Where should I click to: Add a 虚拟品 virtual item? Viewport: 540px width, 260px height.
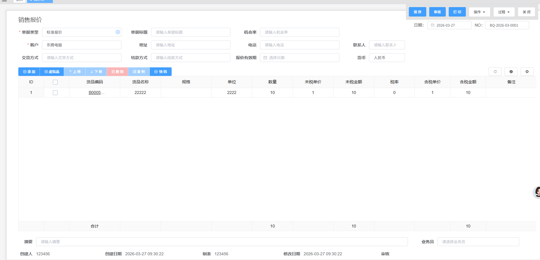point(52,72)
